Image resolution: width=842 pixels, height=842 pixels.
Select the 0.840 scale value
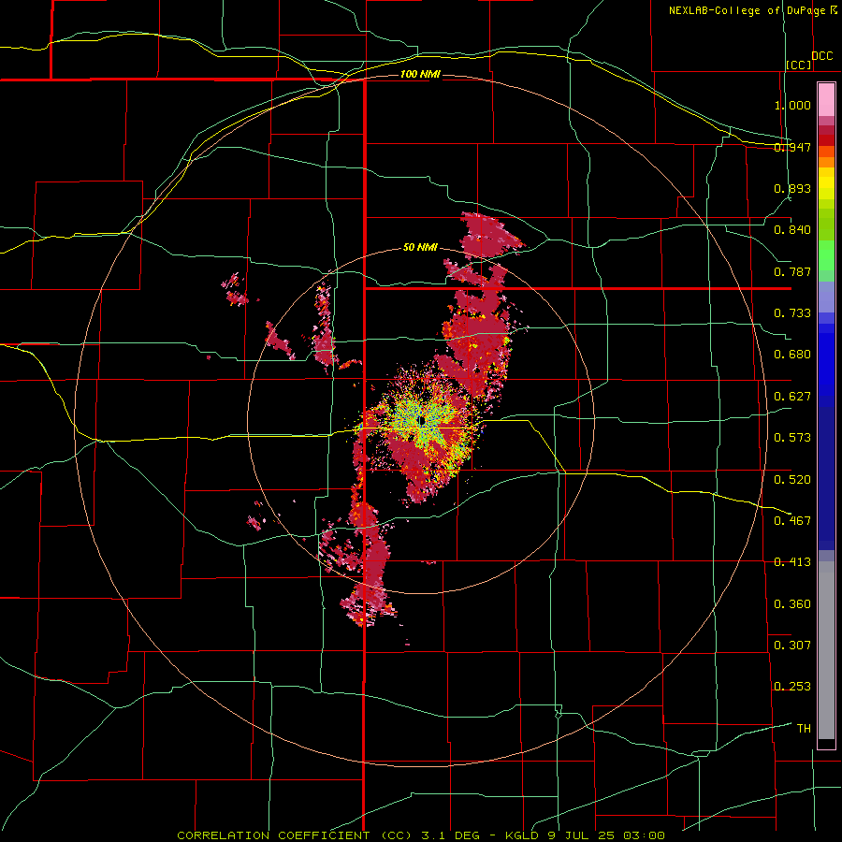[x=792, y=230]
